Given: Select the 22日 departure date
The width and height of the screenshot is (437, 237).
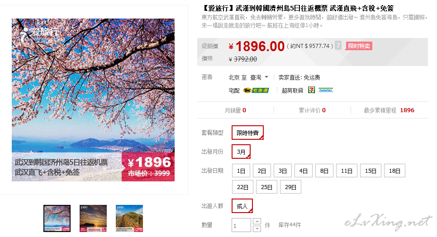Looking at the screenshot, I should (x=242, y=187).
